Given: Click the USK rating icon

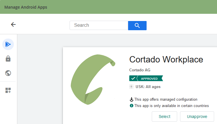Looking at the screenshot, I should click(x=131, y=87).
